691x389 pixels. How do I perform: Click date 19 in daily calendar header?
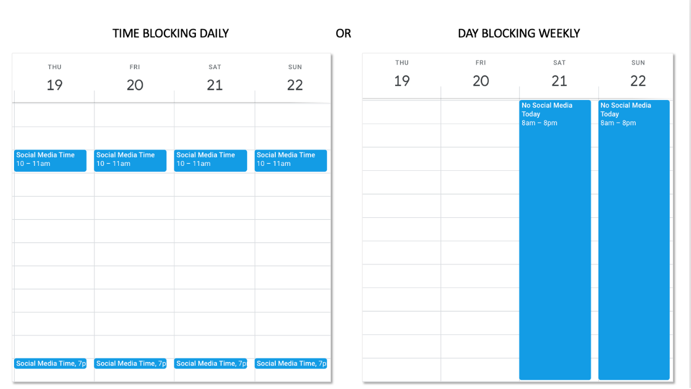[55, 85]
